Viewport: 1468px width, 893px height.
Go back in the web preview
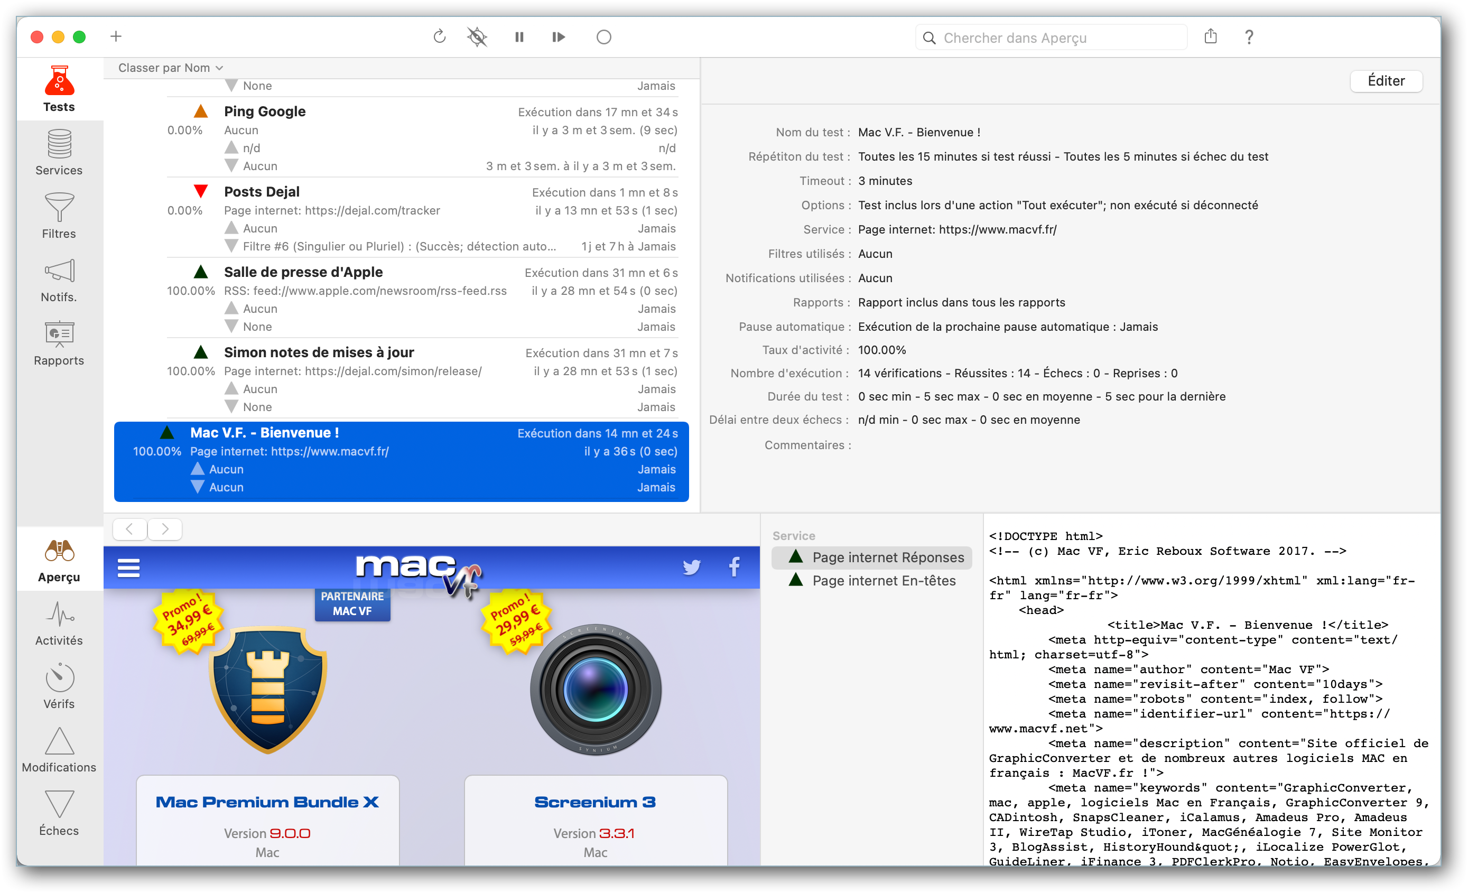pyautogui.click(x=129, y=529)
